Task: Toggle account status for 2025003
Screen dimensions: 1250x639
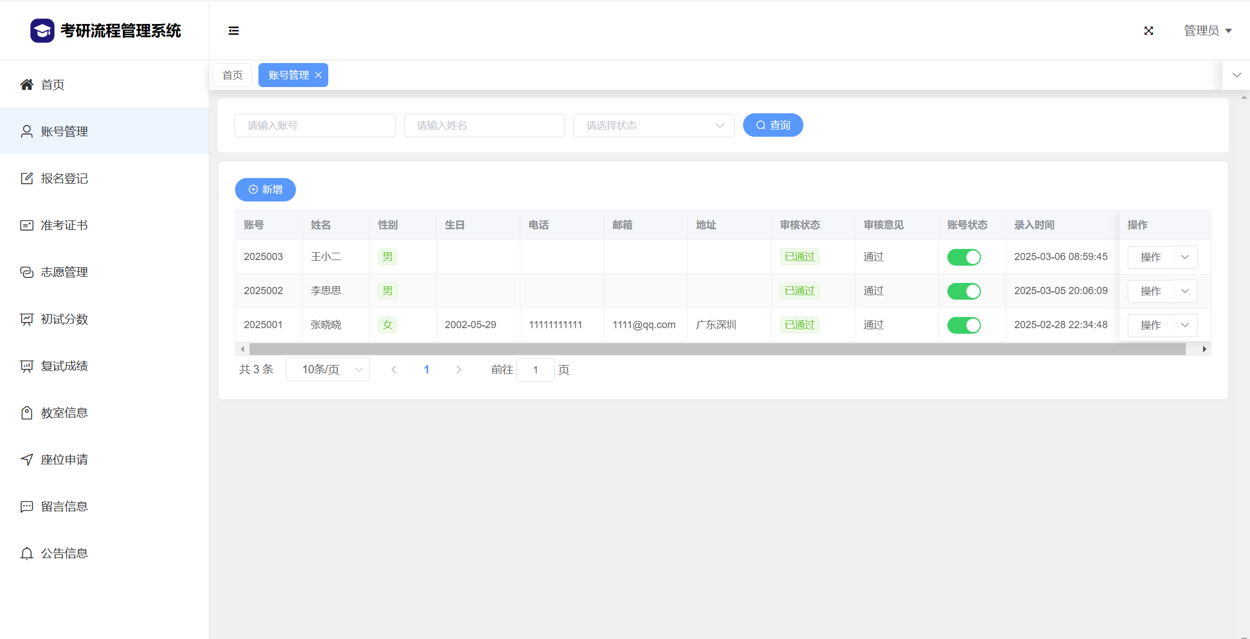Action: tap(964, 257)
